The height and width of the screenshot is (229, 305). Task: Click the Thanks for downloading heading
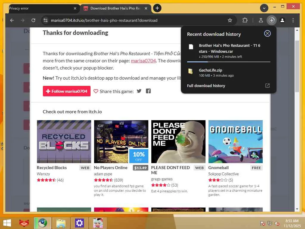75,33
